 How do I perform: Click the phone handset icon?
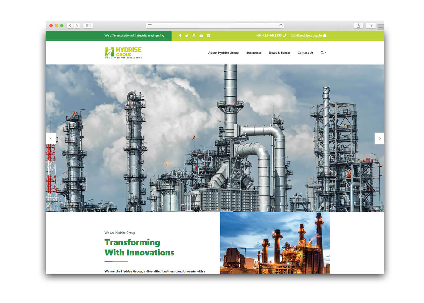click(284, 35)
